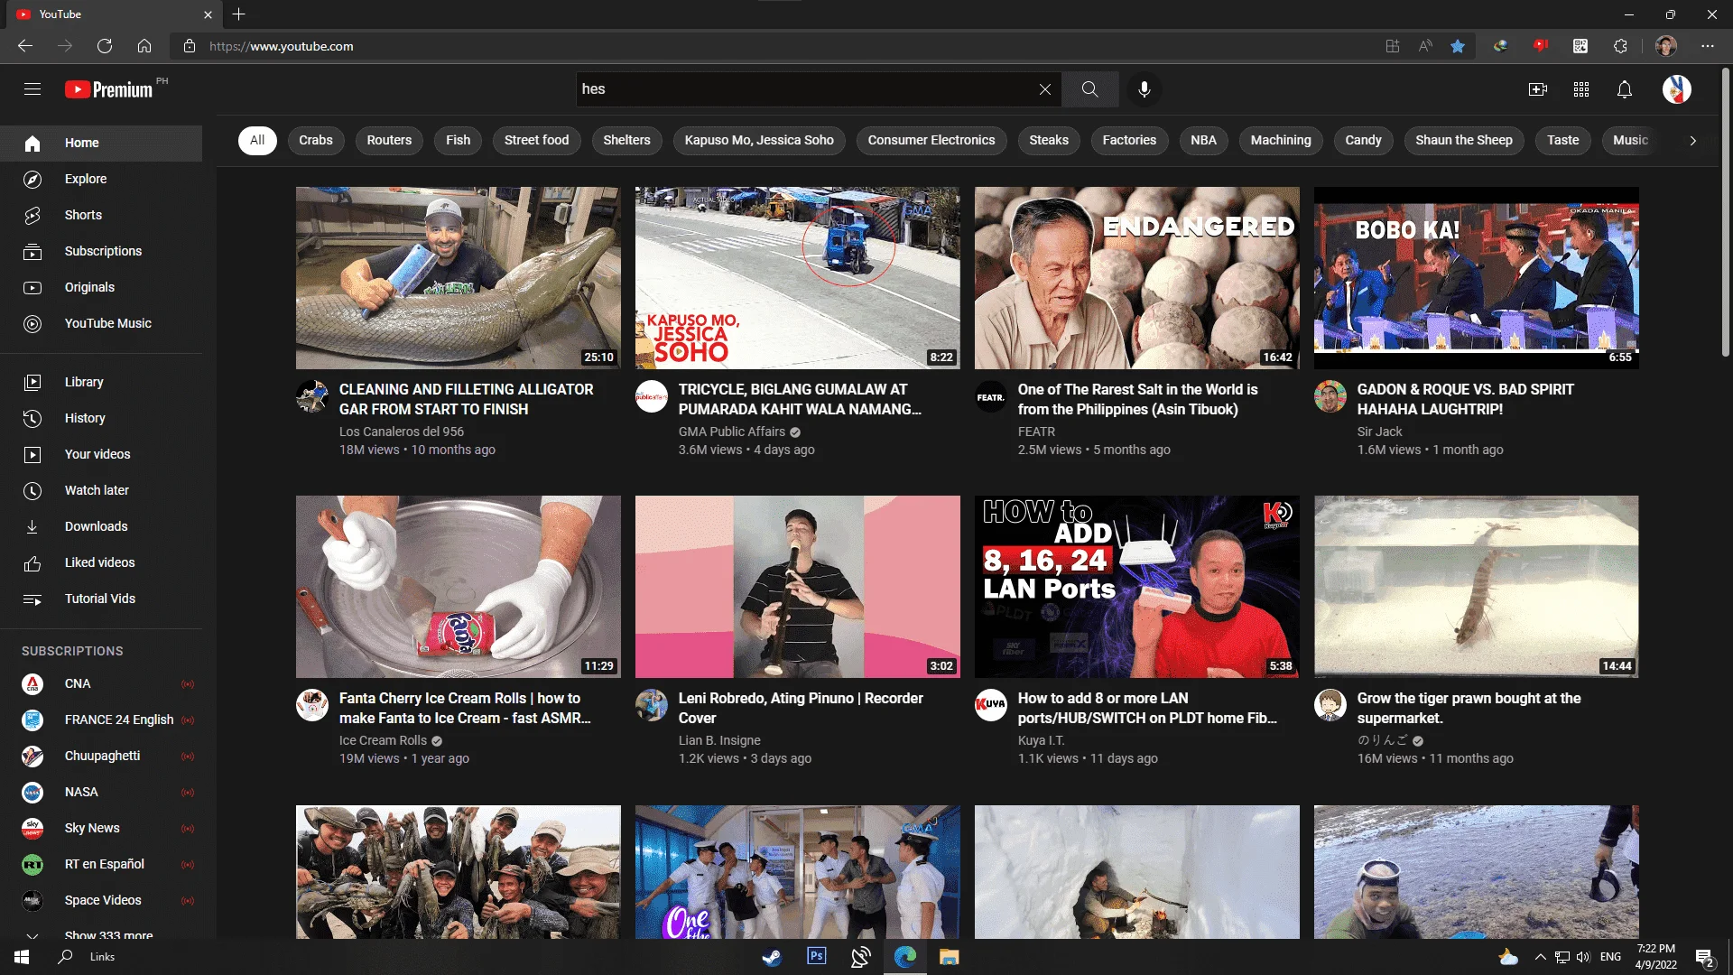Viewport: 1733px width, 975px height.
Task: Open the GMA Public Affairs channel name
Action: click(732, 432)
